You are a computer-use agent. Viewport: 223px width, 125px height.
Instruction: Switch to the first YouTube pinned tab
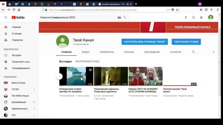pyautogui.click(x=3, y=4)
